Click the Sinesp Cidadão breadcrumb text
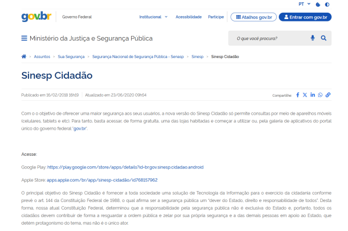This screenshot has width=348, height=231. tap(225, 57)
